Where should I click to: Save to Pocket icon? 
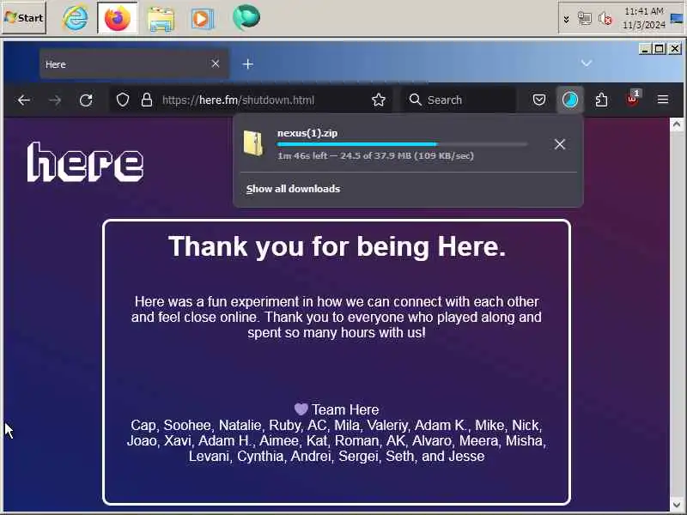[539, 100]
